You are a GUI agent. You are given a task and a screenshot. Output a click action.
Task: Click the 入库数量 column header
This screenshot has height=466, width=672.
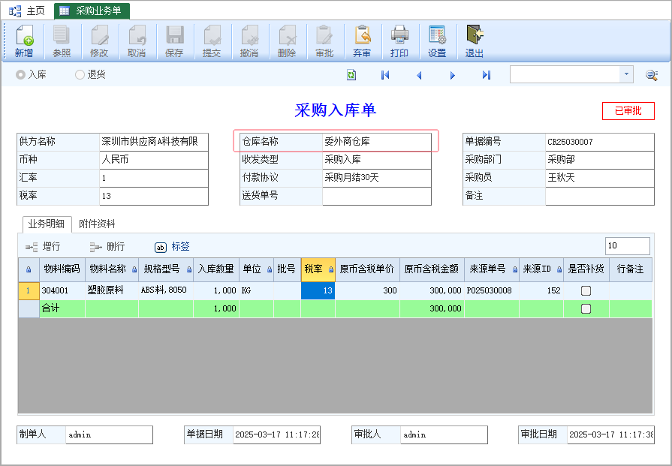[216, 269]
